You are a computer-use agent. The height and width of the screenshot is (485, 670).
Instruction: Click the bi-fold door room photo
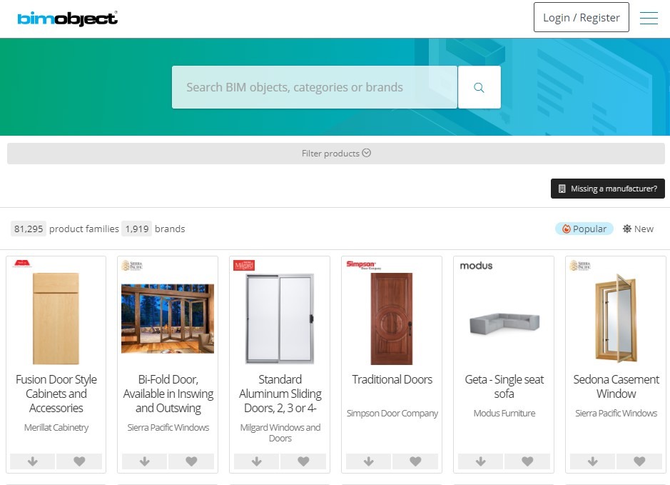168,319
